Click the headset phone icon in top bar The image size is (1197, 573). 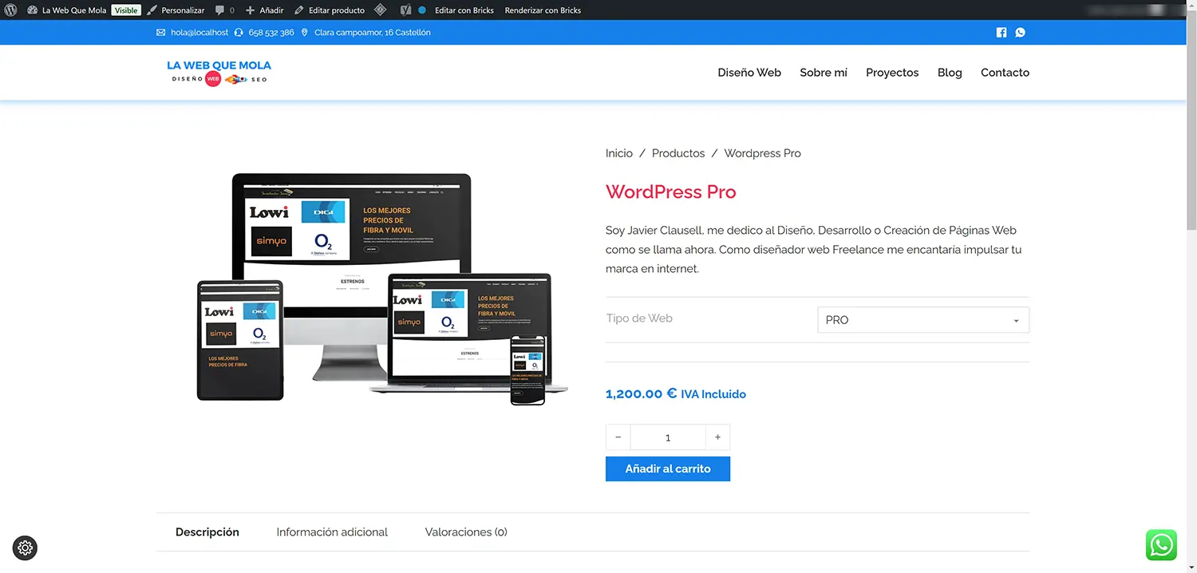[239, 33]
